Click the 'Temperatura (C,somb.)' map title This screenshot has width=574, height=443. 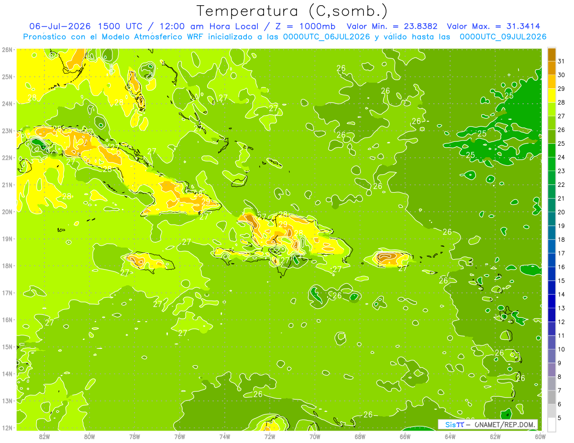[292, 11]
